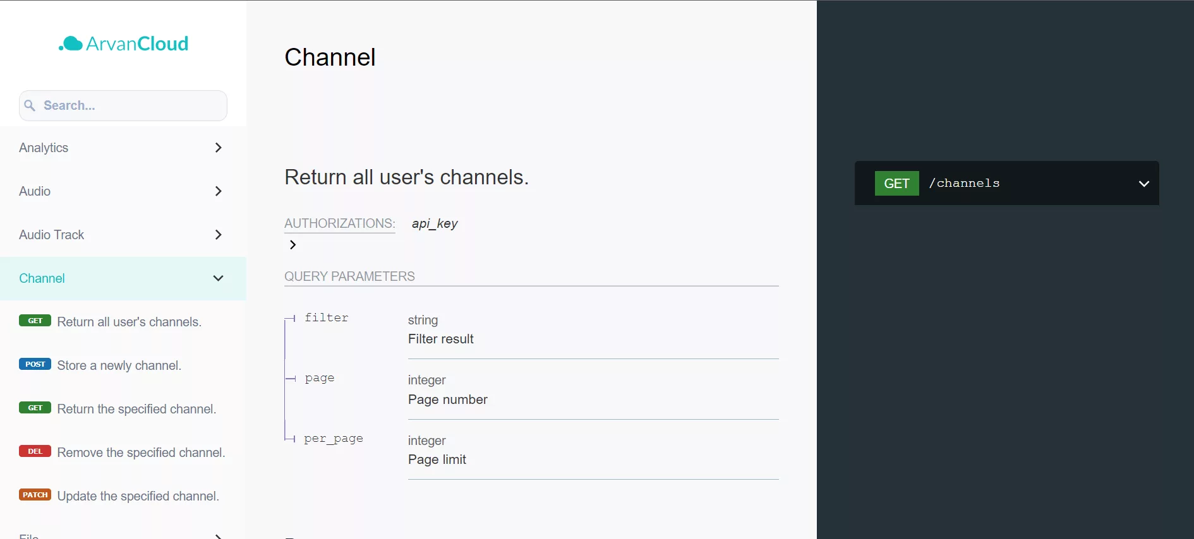This screenshot has height=539, width=1194.
Task: Expand the Audio section chevron
Action: point(218,191)
